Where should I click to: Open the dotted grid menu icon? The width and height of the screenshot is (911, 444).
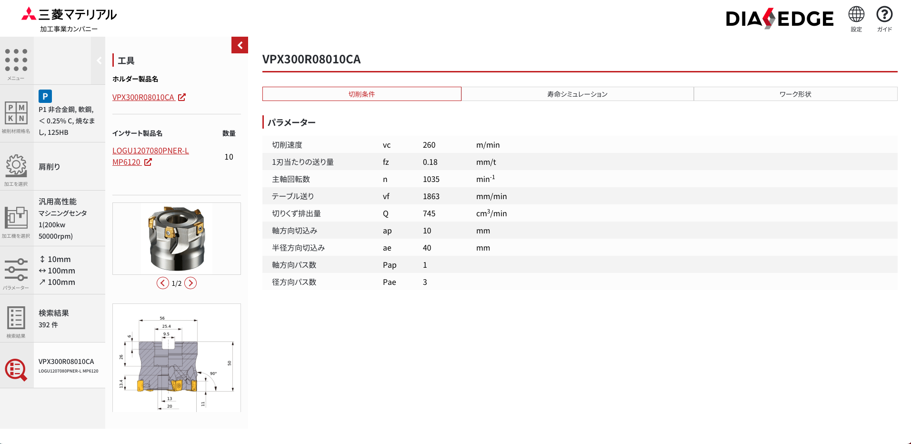pos(16,60)
